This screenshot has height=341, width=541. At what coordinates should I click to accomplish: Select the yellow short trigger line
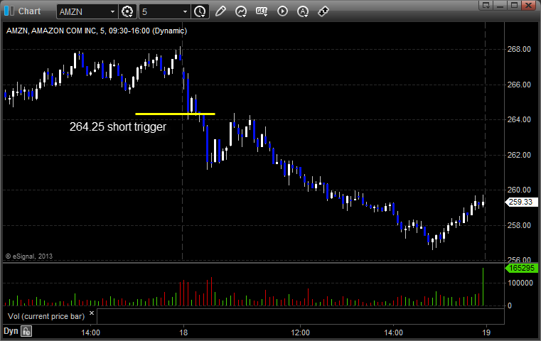(x=176, y=114)
